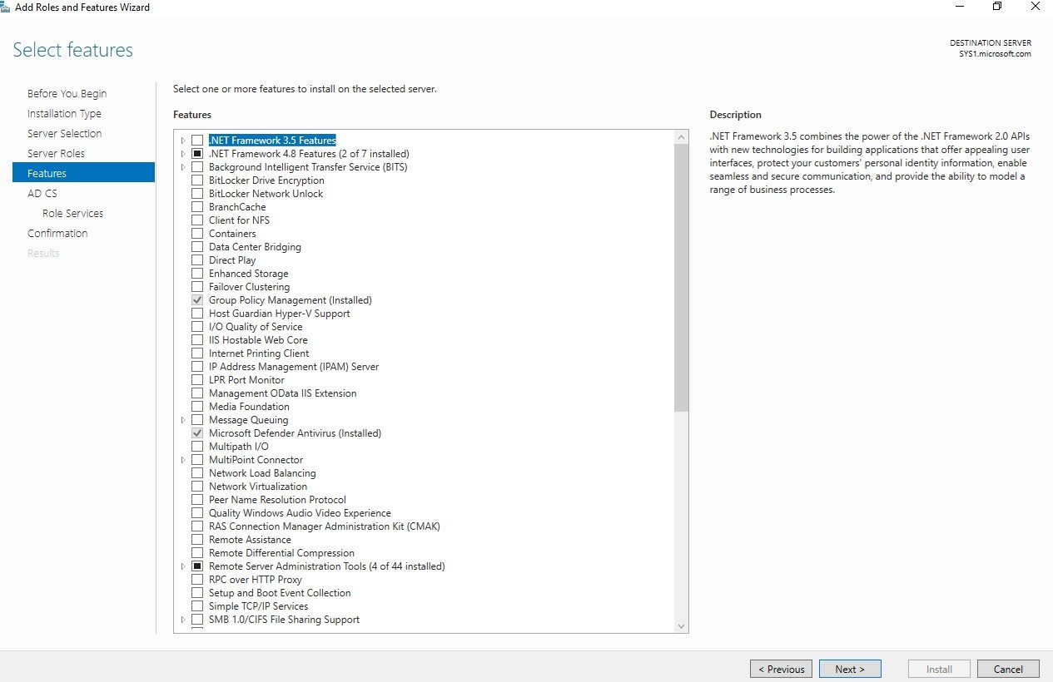Click the Next button
The image size is (1053, 682).
850,669
